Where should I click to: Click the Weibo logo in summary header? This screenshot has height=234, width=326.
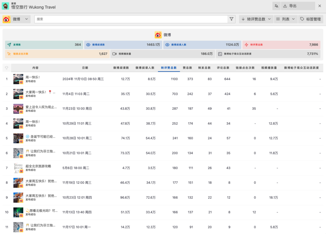click(158, 35)
